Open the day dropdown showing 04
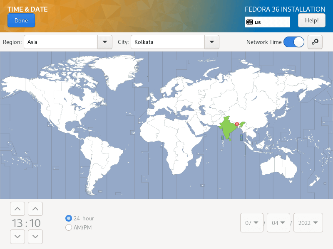Viewport: 333px width, 249px height. tap(278, 223)
